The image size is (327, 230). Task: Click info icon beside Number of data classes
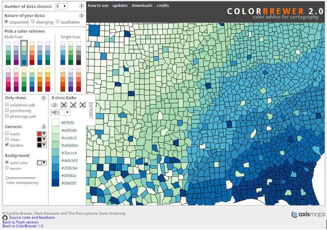pos(82,6)
